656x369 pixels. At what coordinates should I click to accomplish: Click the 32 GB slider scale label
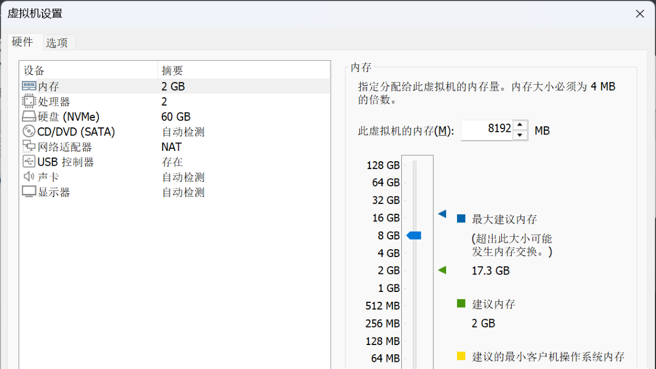point(386,200)
